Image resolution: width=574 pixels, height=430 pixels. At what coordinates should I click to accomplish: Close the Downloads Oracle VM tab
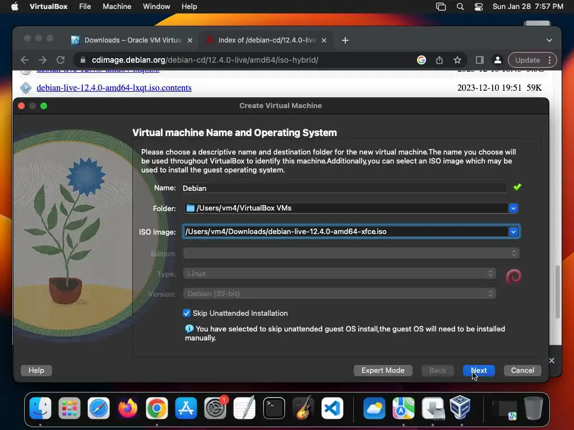pos(190,40)
